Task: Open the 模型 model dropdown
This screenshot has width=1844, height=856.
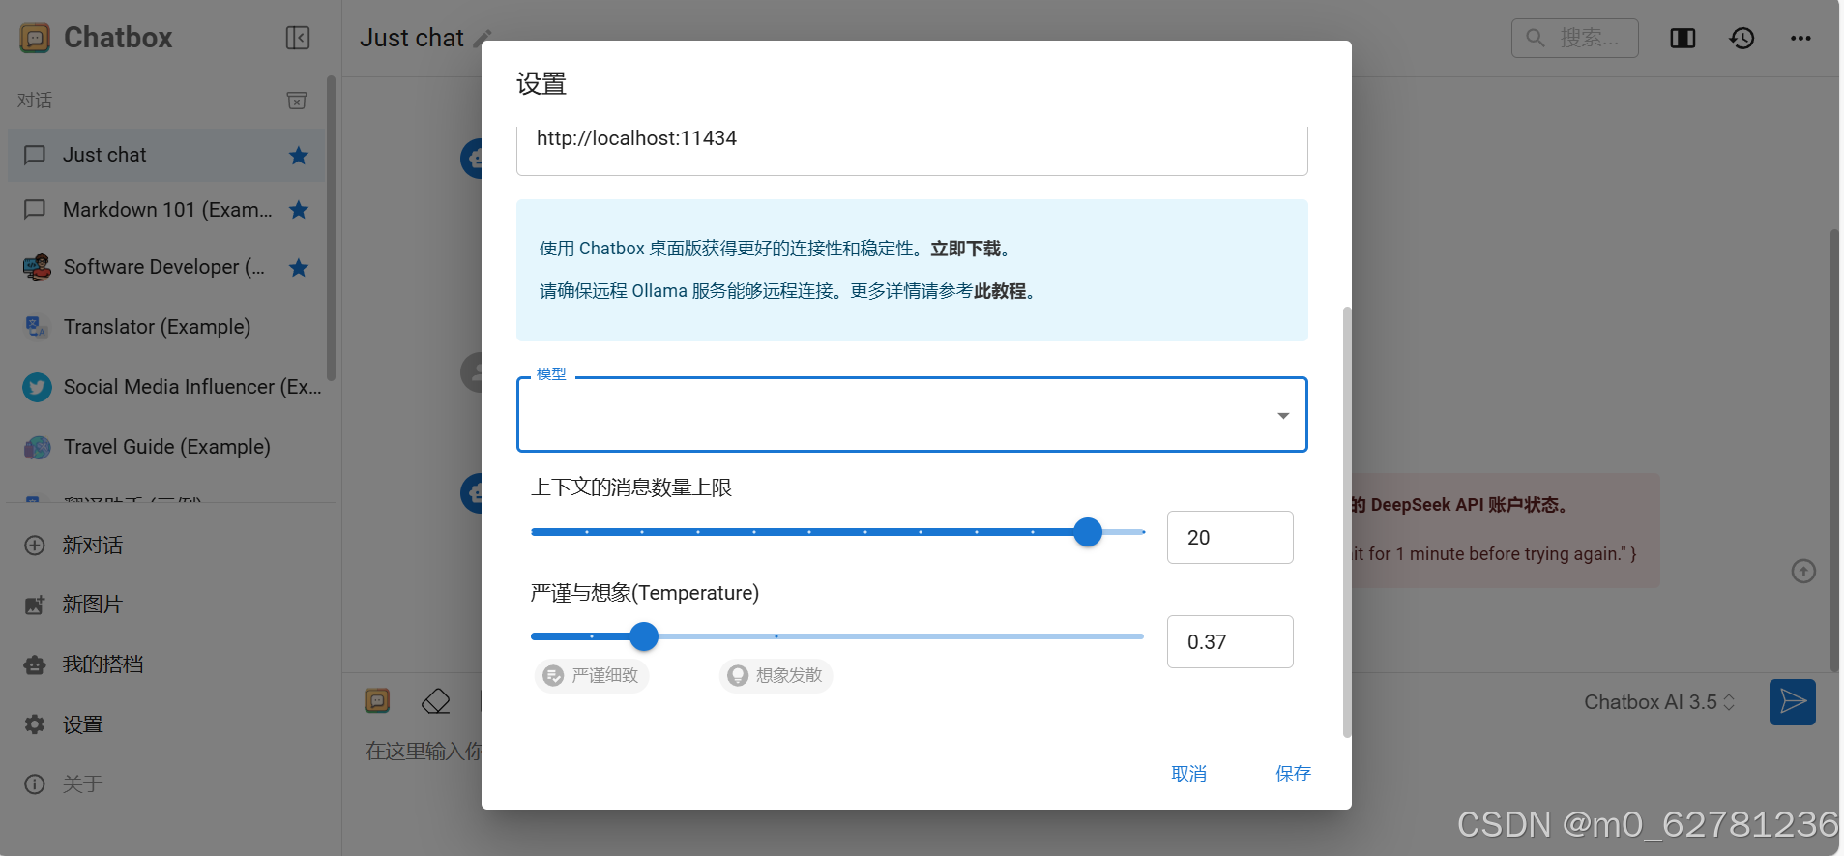Action: pyautogui.click(x=912, y=415)
